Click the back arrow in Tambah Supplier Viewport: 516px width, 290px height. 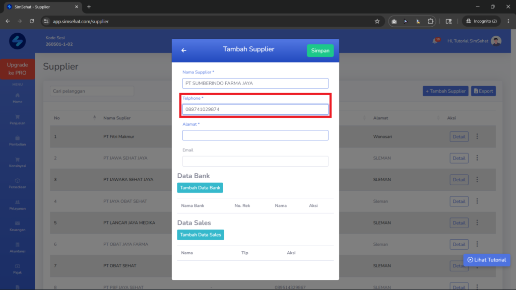click(x=183, y=50)
